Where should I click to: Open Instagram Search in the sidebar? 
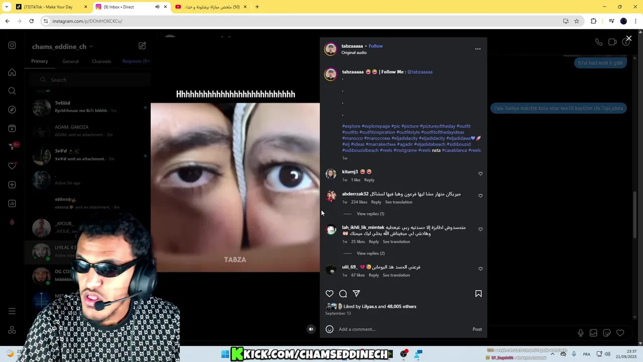point(12,91)
